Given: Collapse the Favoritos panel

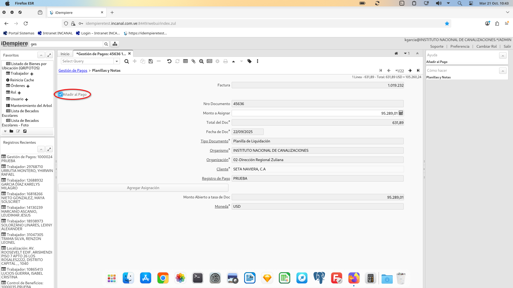Looking at the screenshot, I should point(41,55).
